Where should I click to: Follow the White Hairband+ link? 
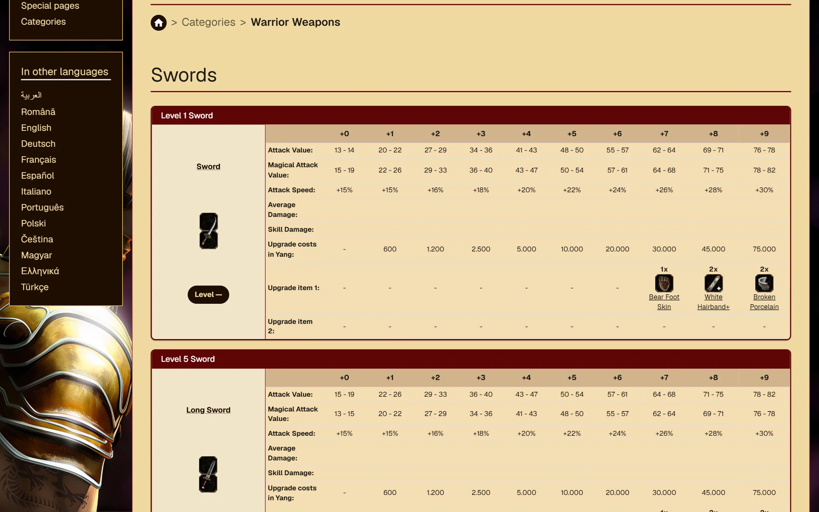point(713,302)
